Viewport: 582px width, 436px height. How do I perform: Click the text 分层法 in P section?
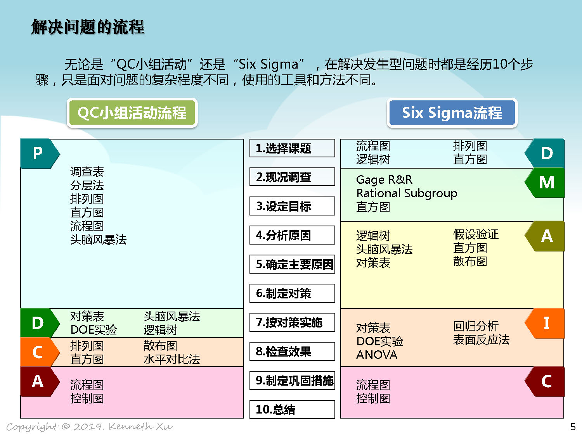(87, 185)
